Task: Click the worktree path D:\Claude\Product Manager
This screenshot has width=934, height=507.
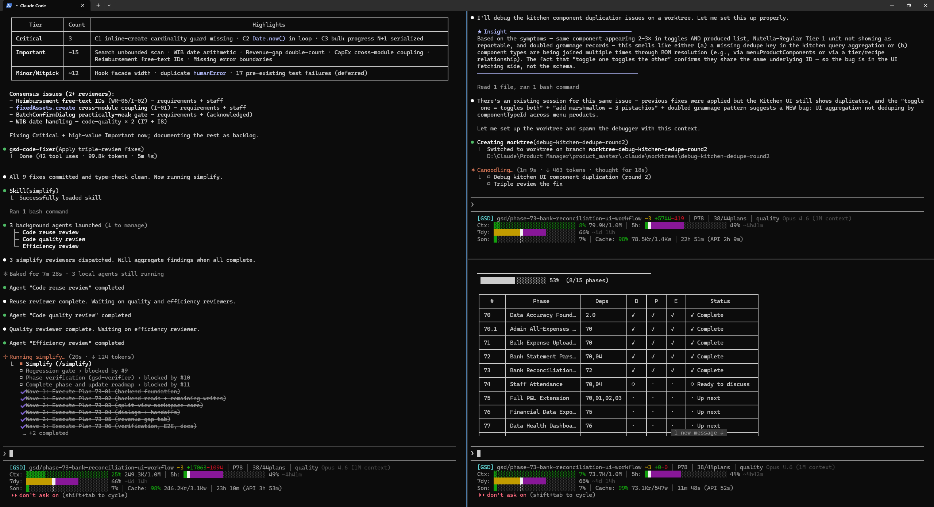Action: tap(628, 156)
